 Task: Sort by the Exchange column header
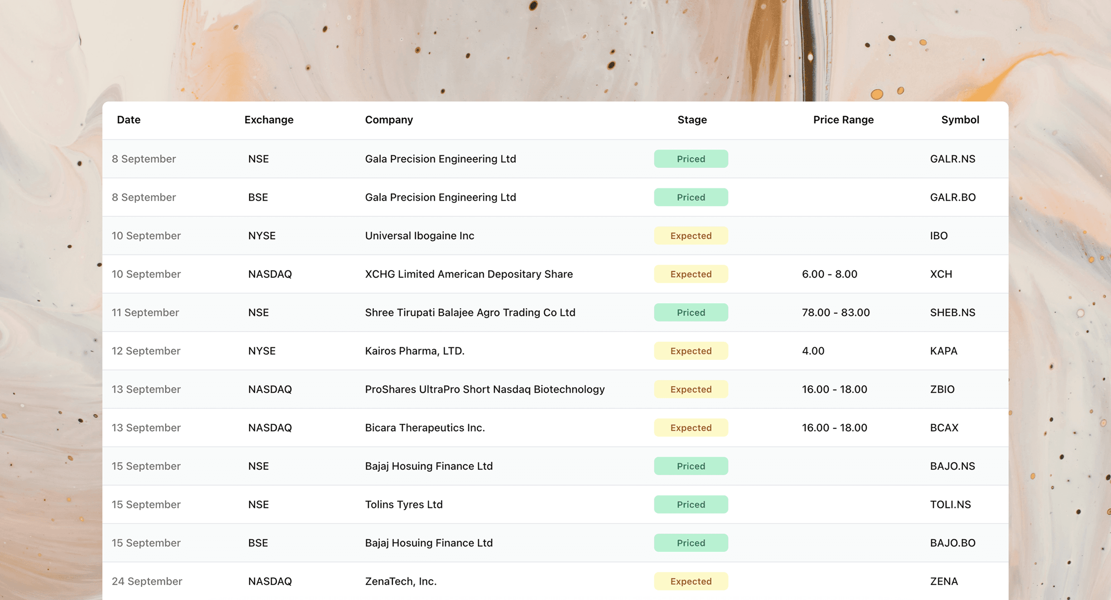tap(269, 120)
